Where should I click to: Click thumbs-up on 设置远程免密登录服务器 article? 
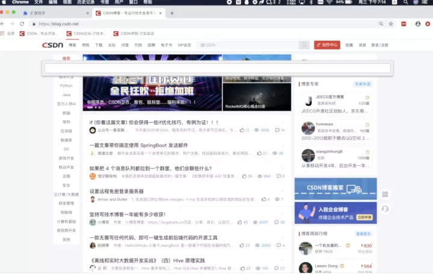264,199
